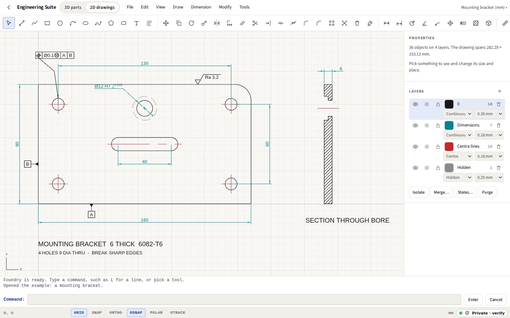Select the Text tool

pos(136,23)
